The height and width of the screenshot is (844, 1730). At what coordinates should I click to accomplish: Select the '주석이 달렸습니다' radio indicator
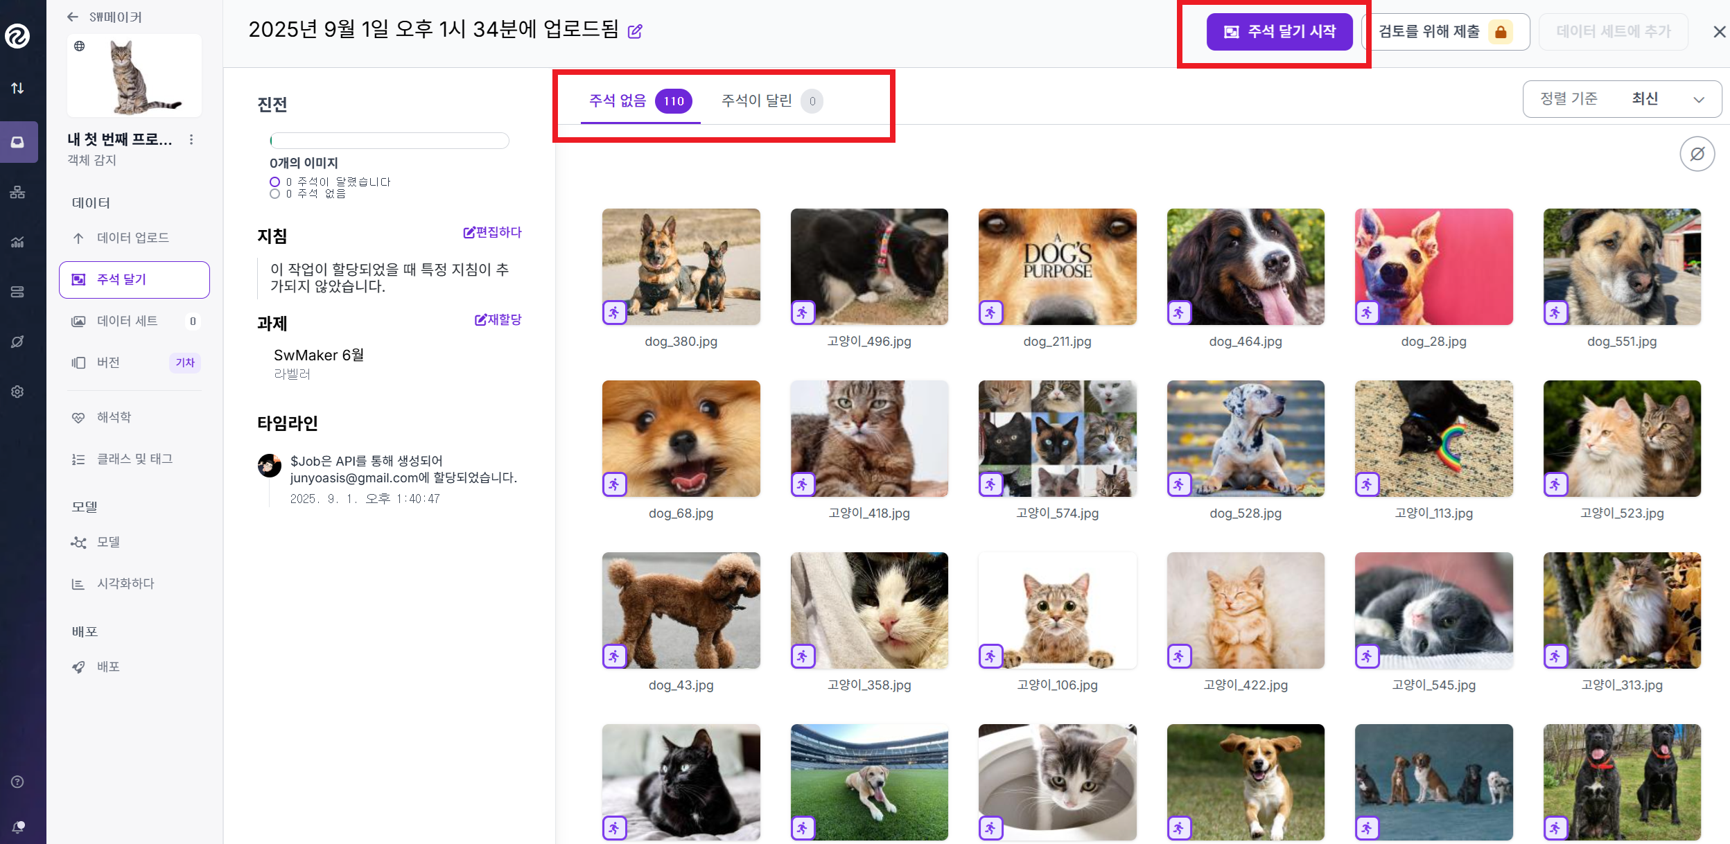click(275, 182)
